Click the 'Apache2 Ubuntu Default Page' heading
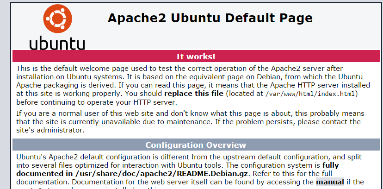Image resolution: width=383 pixels, height=189 pixels. (210, 18)
